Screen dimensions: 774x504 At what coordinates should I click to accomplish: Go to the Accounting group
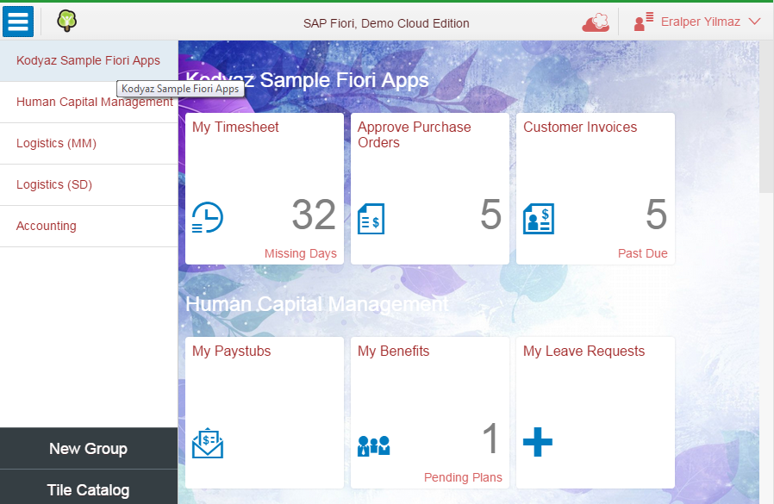click(89, 227)
